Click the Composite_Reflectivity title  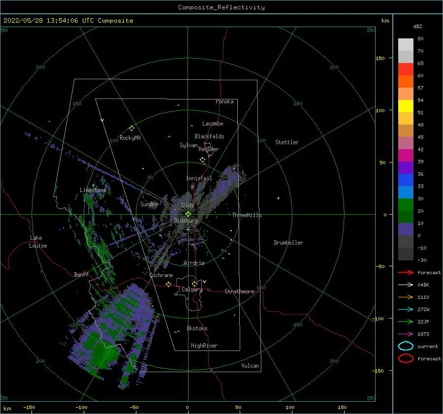point(221,7)
